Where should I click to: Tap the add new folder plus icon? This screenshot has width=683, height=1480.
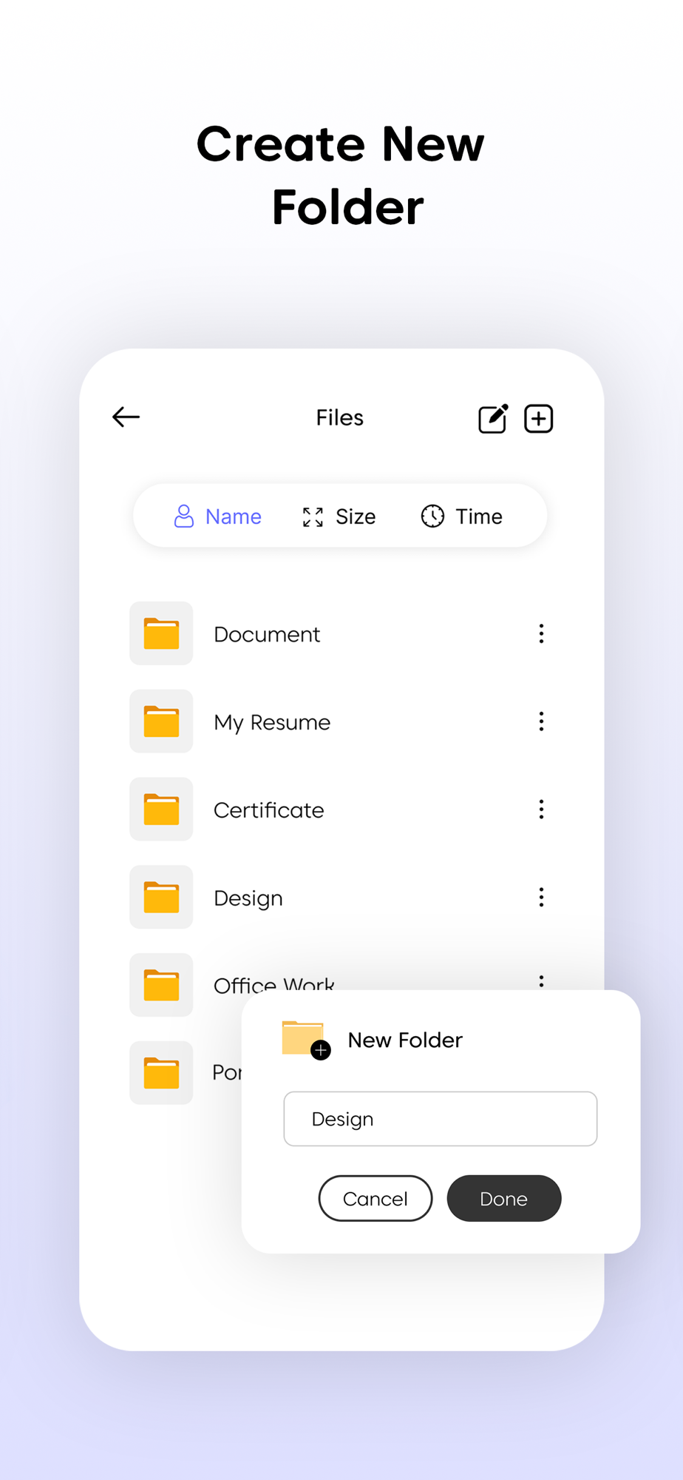(539, 418)
